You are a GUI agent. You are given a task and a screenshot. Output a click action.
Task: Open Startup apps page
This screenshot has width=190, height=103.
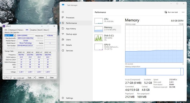coord(71,34)
